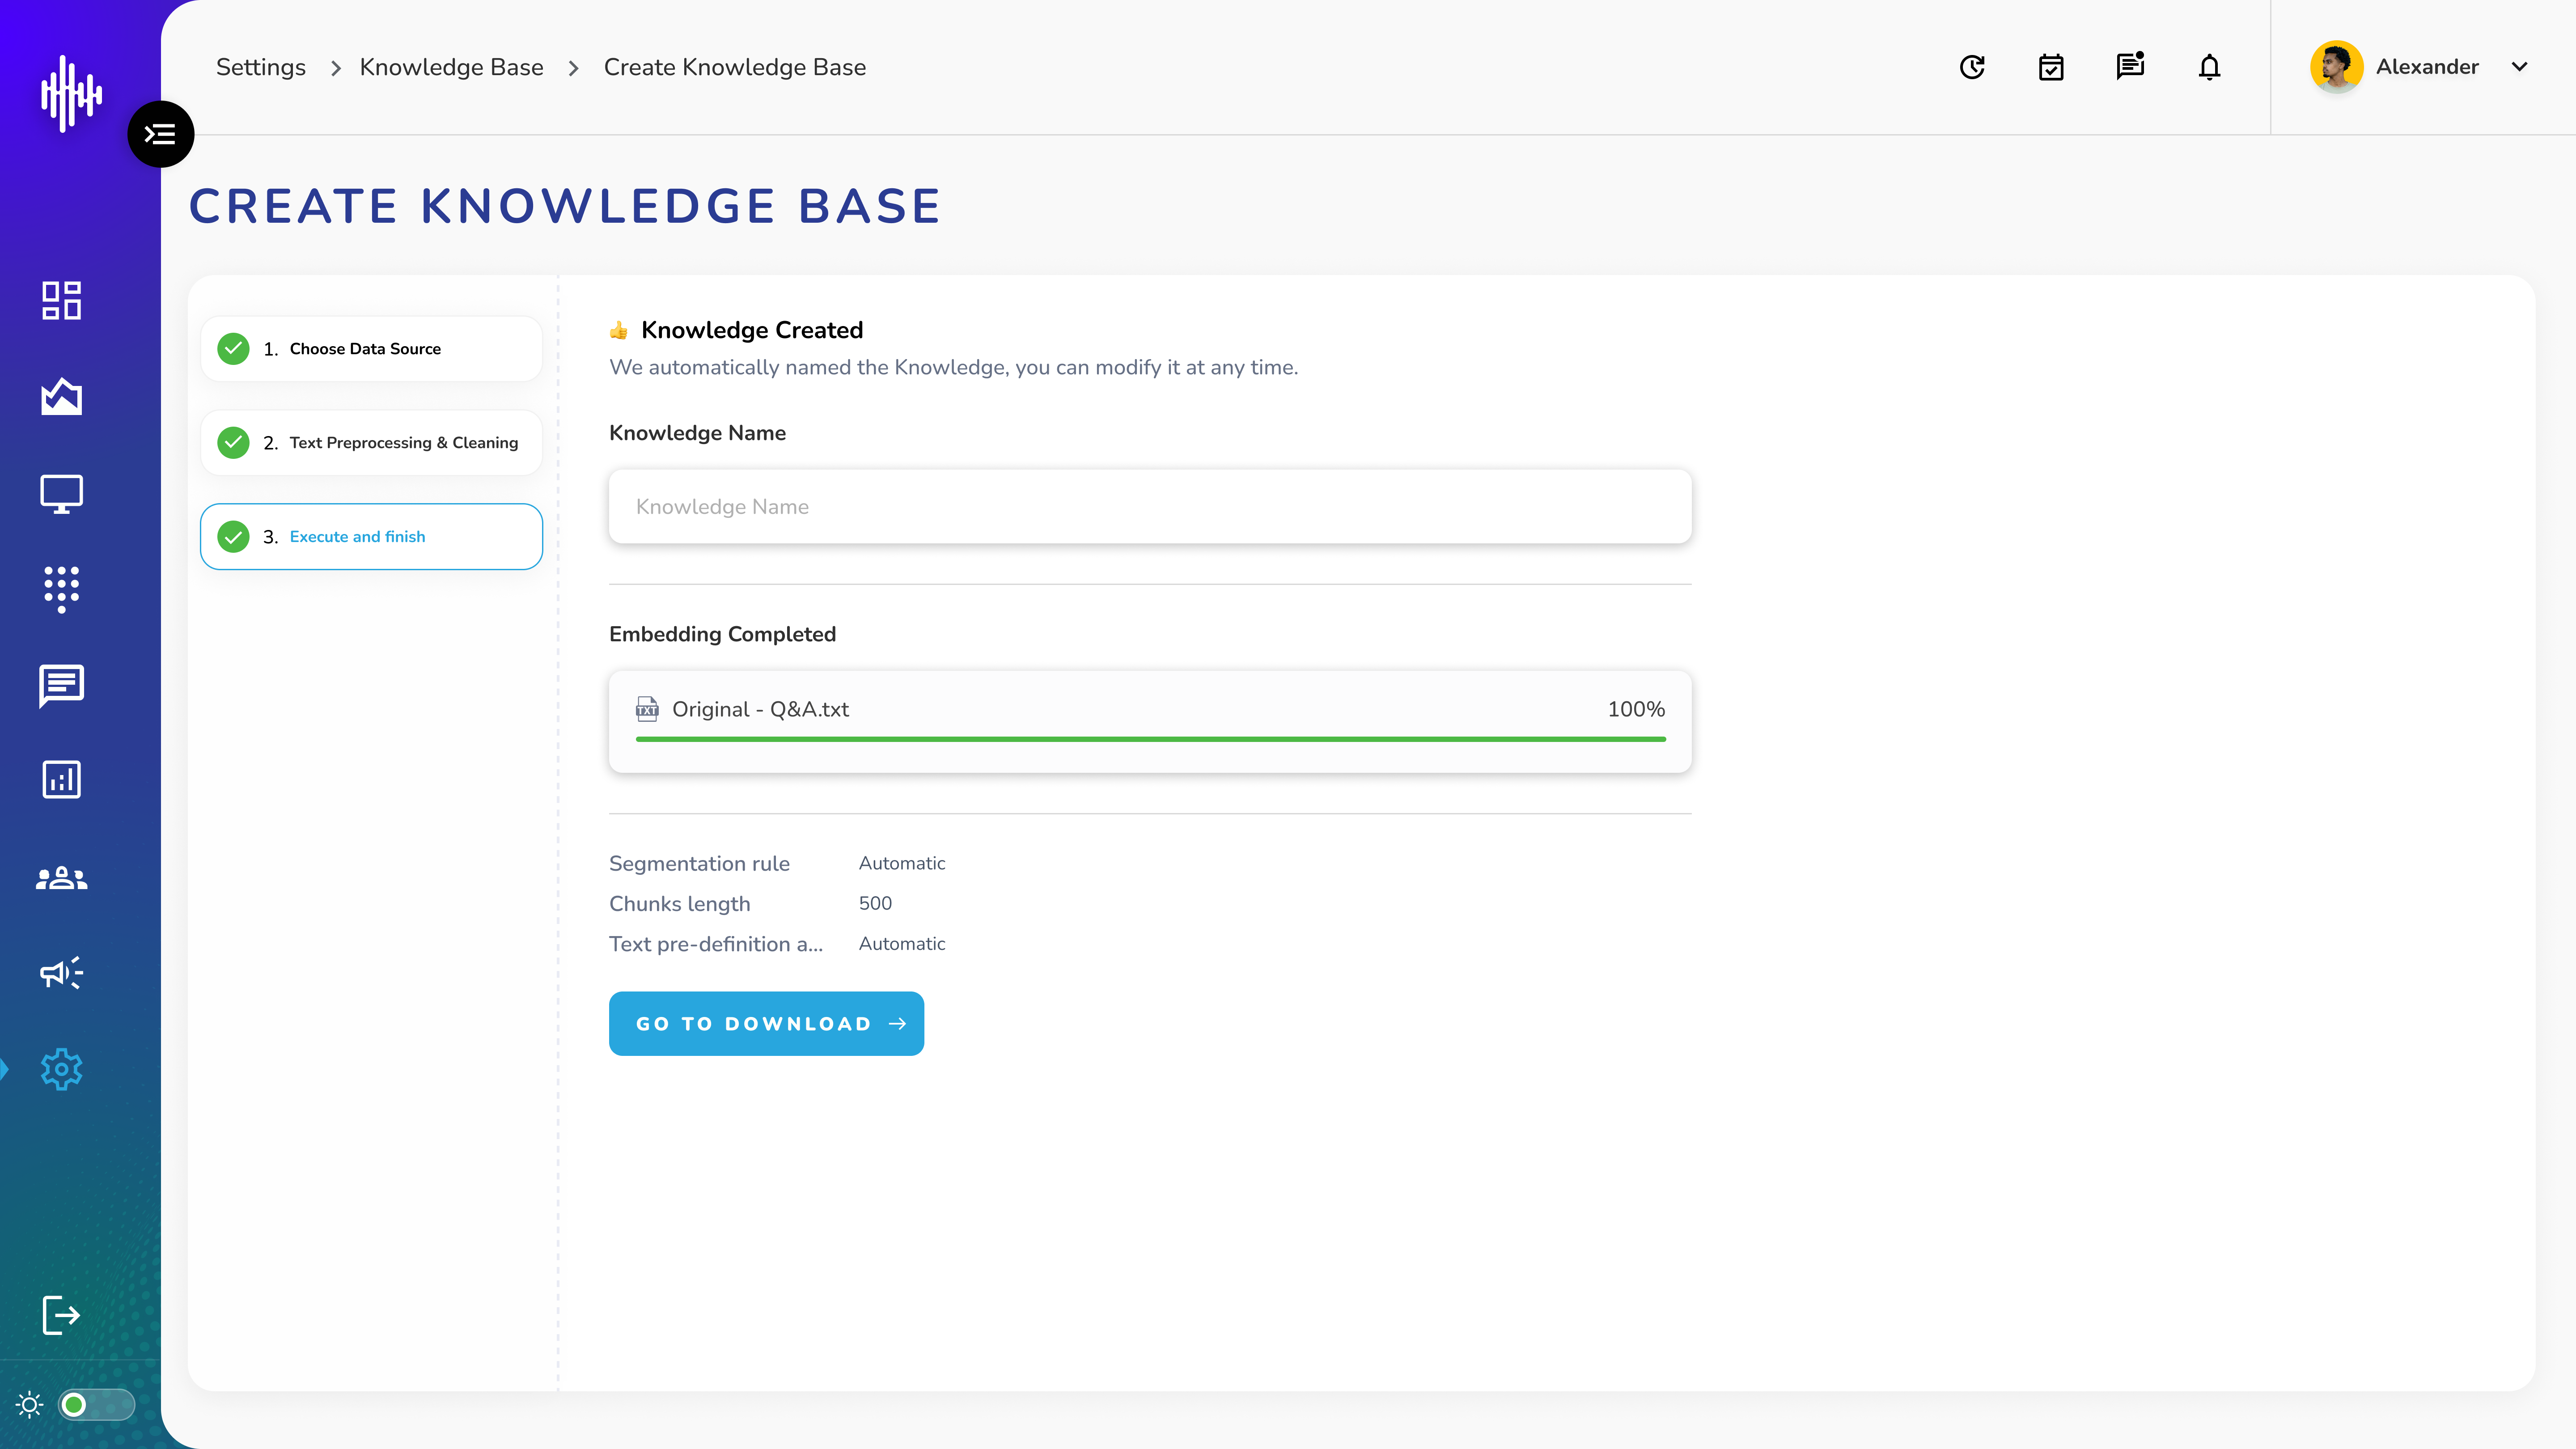Click the Alexander username text
Screen dimensions: 2576x1449
(x=2427, y=67)
